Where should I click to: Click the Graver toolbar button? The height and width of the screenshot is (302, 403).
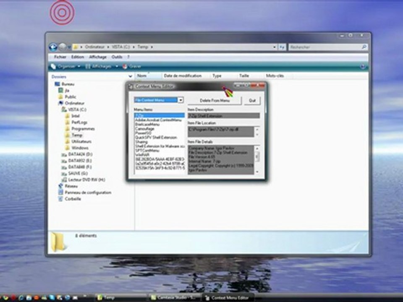coord(131,67)
